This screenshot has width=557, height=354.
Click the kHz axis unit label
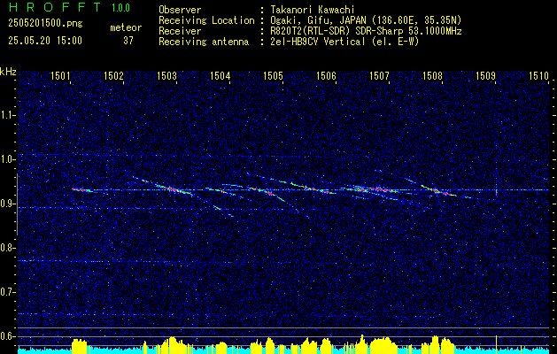coord(8,72)
